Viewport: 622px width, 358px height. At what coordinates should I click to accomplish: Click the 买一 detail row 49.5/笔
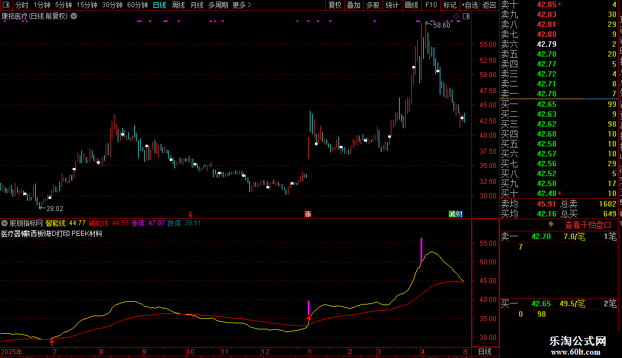[559, 304]
